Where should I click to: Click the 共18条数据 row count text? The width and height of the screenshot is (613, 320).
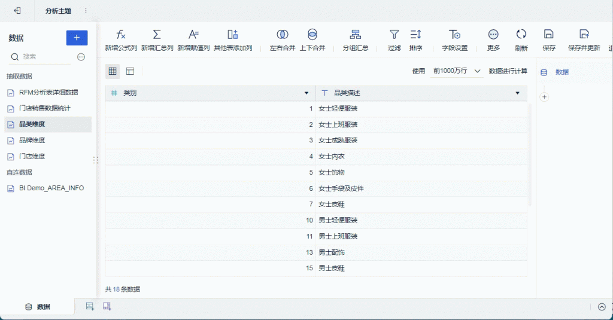click(122, 289)
